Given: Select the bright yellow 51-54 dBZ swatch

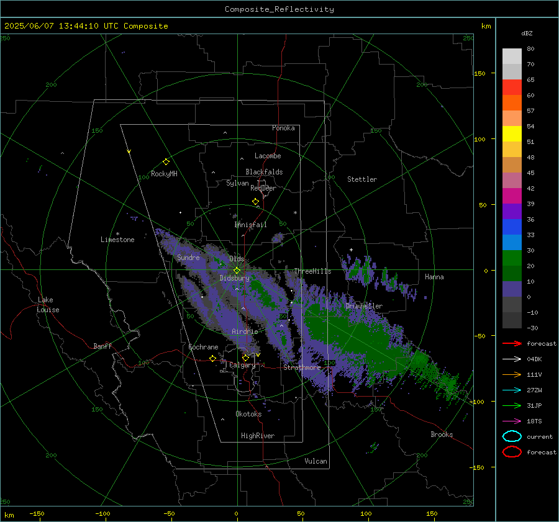Looking at the screenshot, I should point(512,134).
